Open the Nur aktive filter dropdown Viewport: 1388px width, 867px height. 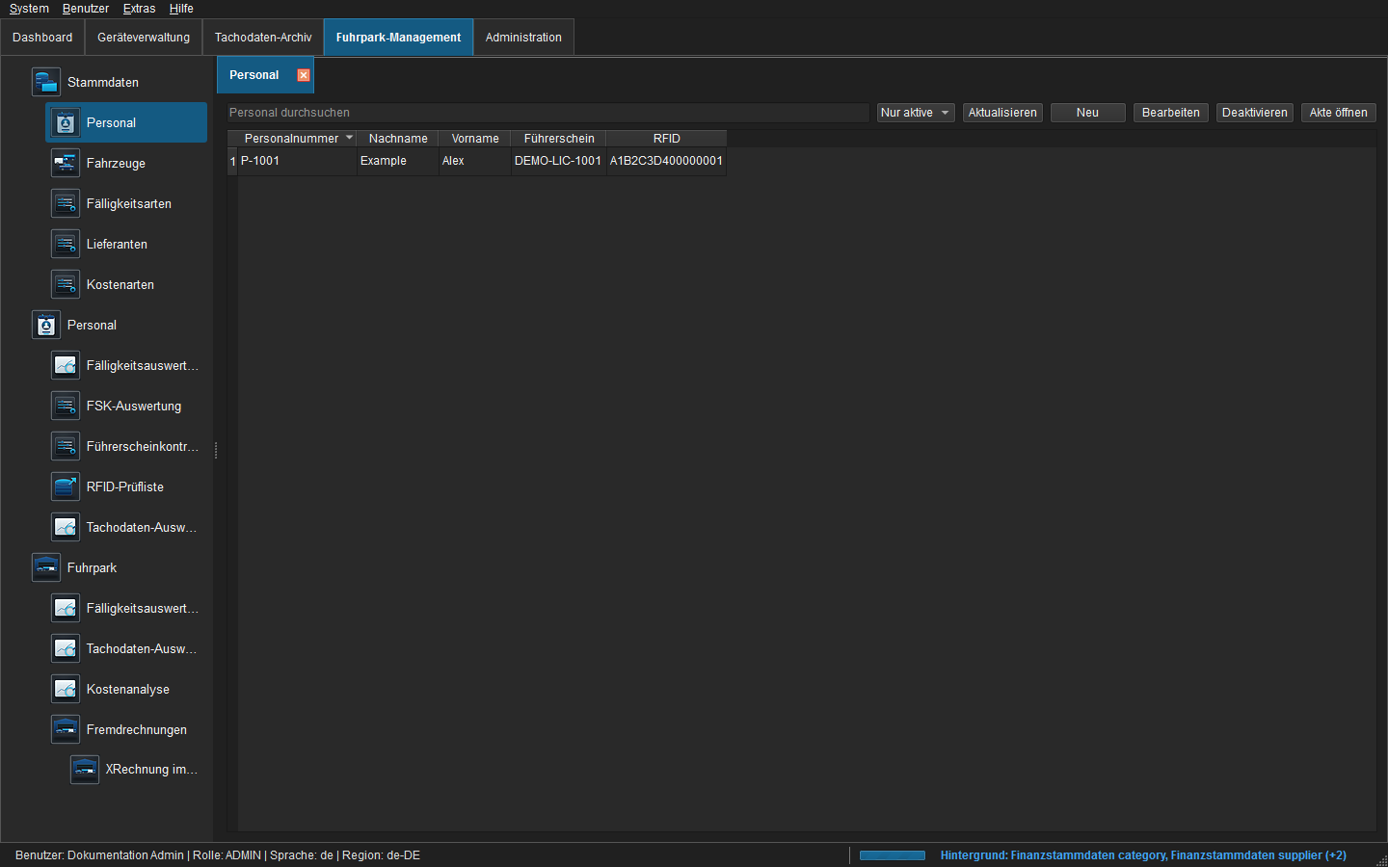(916, 113)
